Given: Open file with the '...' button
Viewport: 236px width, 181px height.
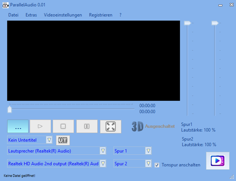Looking at the screenshot, I should click(18, 127).
